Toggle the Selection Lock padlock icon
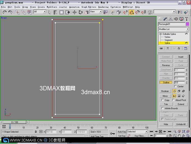Image resolution: width=191 pixels, height=144 pixels. [x=36, y=131]
